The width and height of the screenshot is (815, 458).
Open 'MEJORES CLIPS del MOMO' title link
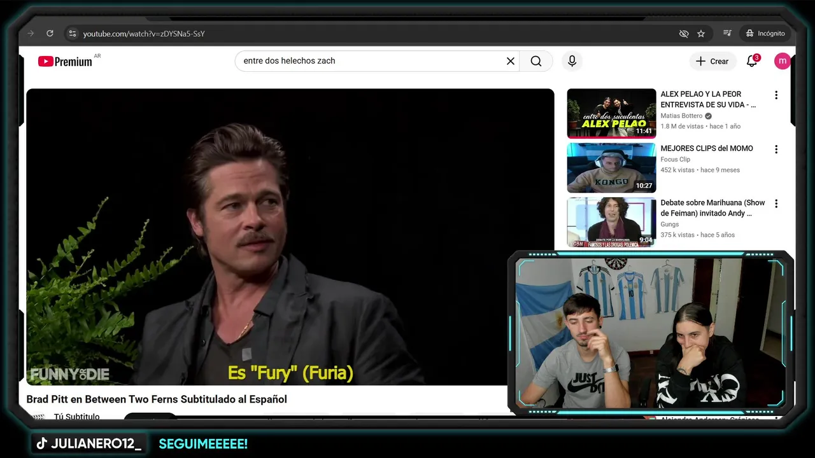pos(707,148)
